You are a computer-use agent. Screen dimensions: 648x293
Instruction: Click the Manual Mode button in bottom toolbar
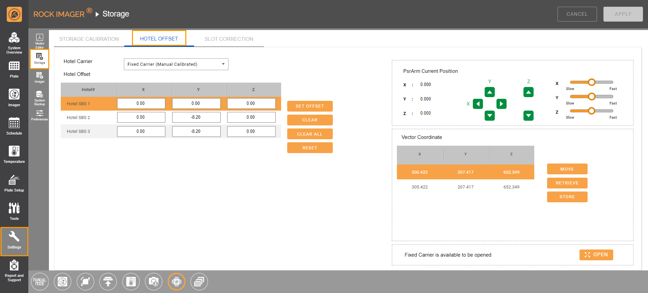tap(40, 282)
